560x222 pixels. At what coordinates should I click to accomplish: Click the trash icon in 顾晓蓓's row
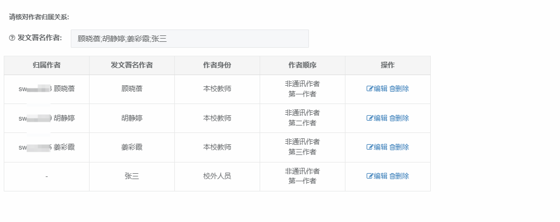392,89
